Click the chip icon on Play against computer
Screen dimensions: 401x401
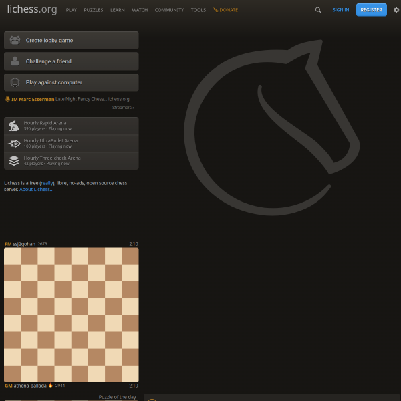coord(15,82)
